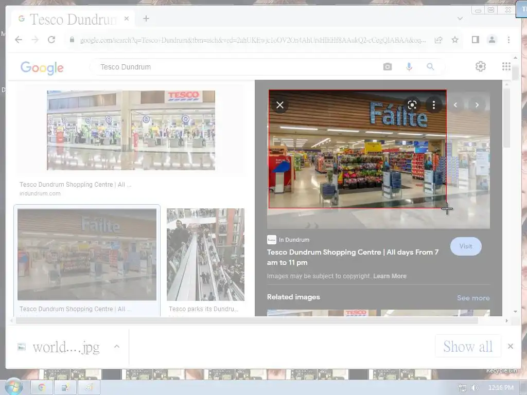
Task: Click the Learn More copyright link
Action: tap(390, 276)
